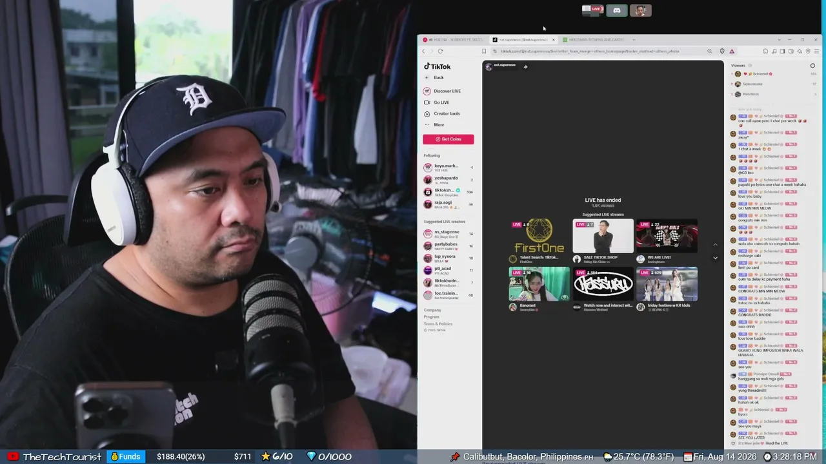Click the browser forward arrow
This screenshot has width=826, height=464.
(x=432, y=51)
